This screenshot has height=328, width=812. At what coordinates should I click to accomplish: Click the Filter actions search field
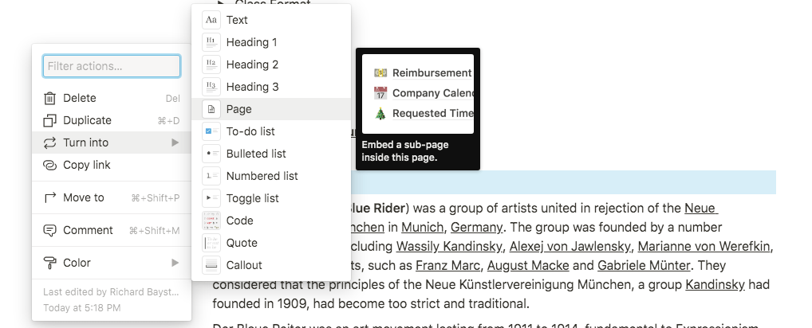coord(112,66)
